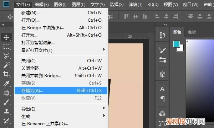This screenshot has width=214, height=128.
Task: Open the 3D cube panel icon
Action: [162, 74]
